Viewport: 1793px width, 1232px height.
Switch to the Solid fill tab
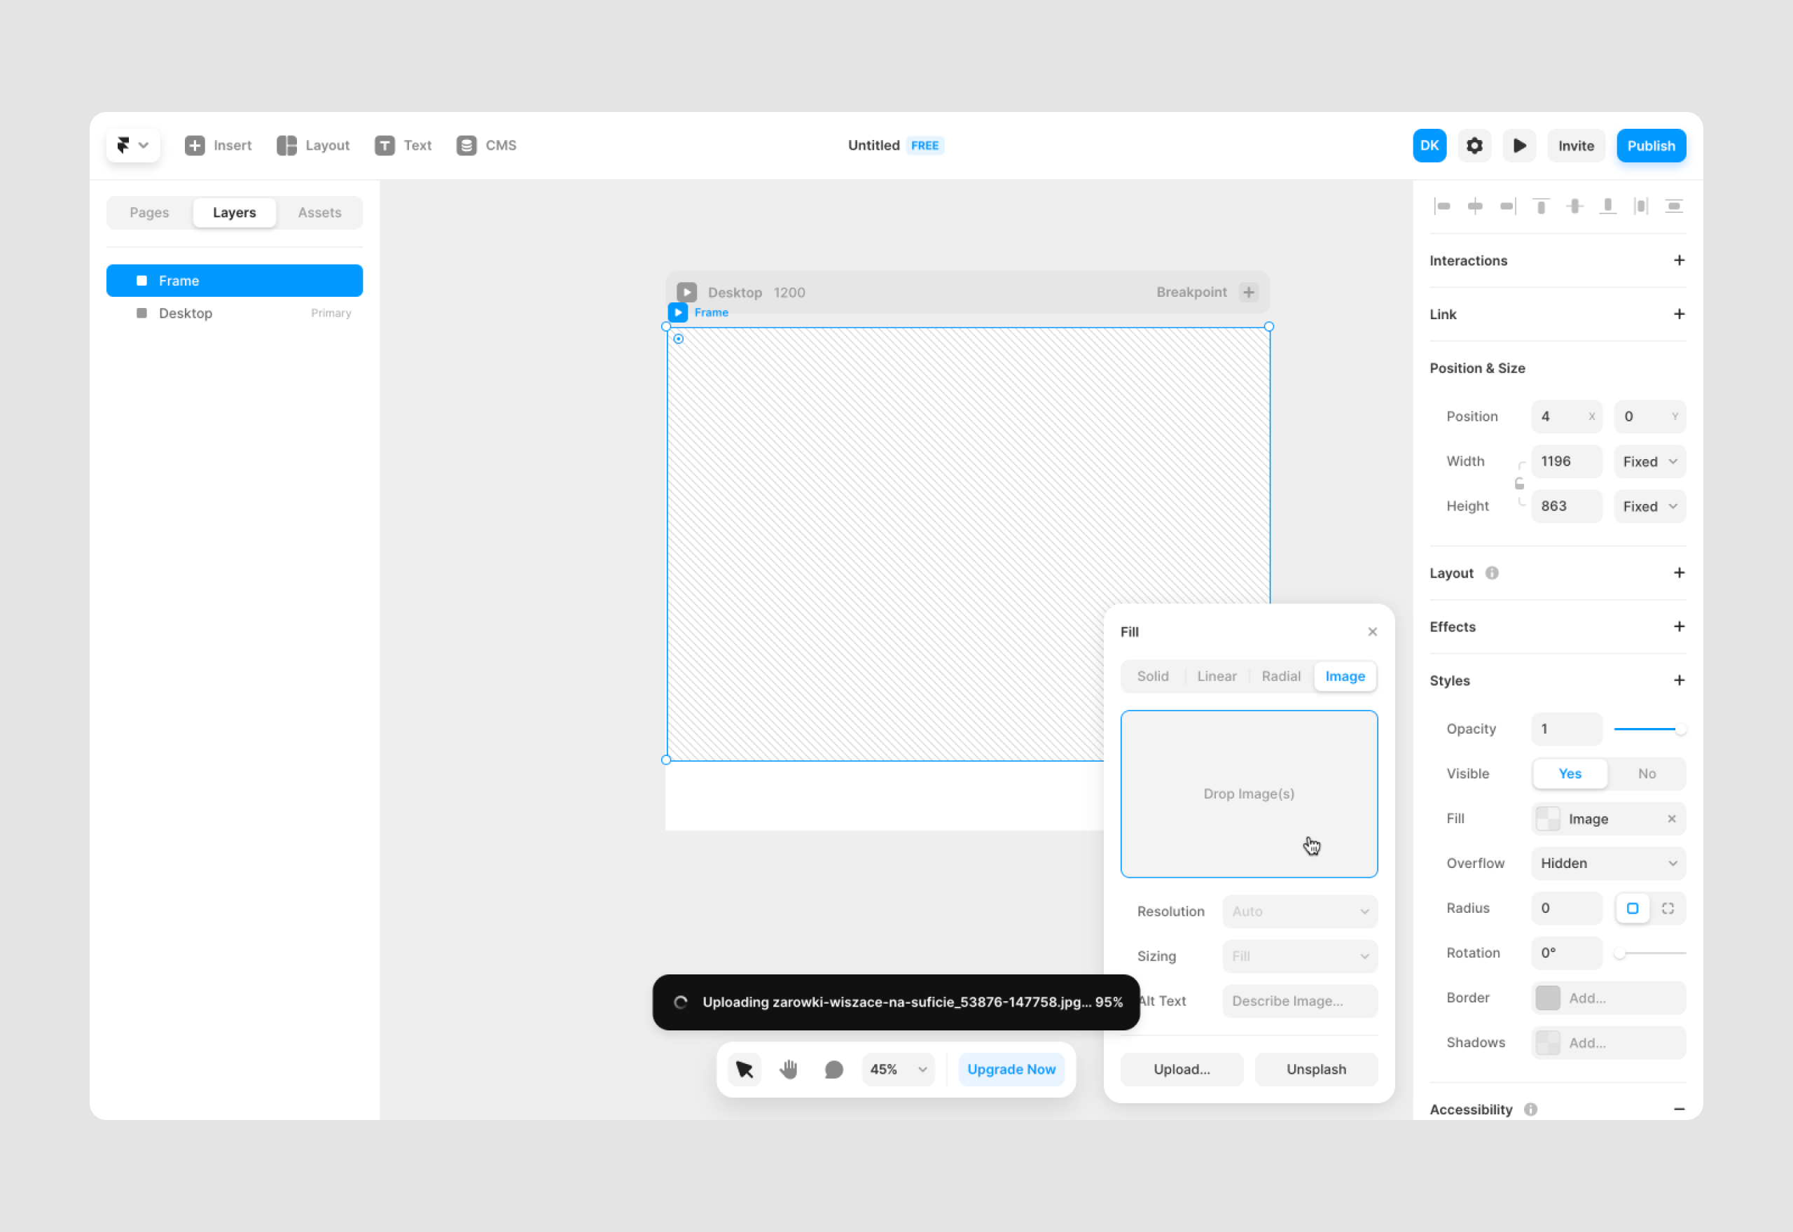1151,675
